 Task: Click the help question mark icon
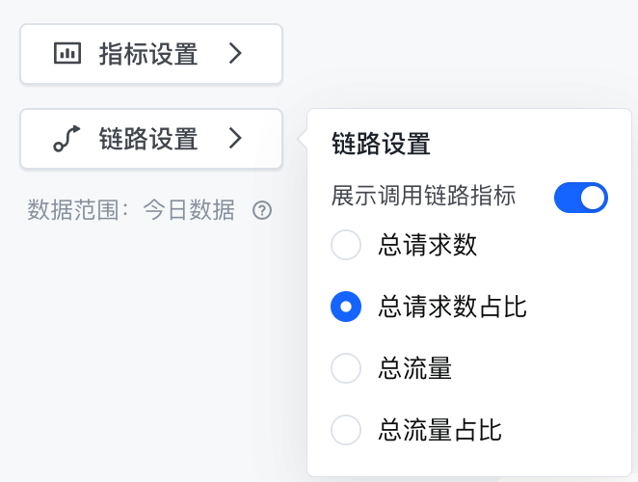[261, 210]
